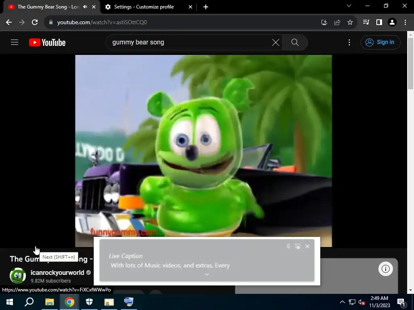The height and width of the screenshot is (310, 414).
Task: Open clock showing 2:49 AM
Action: point(379,302)
